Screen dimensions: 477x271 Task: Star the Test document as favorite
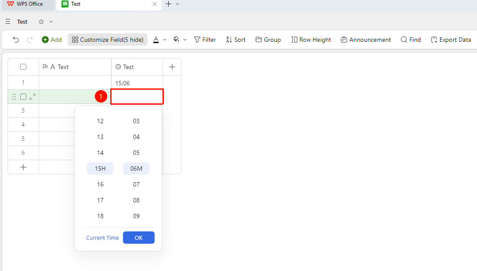click(41, 22)
